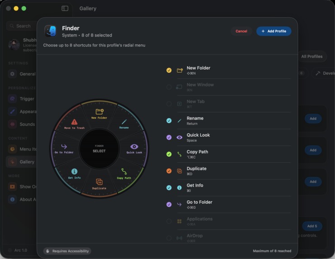Image resolution: width=335 pixels, height=259 pixels.
Task: Open Trigger in the sidebar
Action: 21,99
